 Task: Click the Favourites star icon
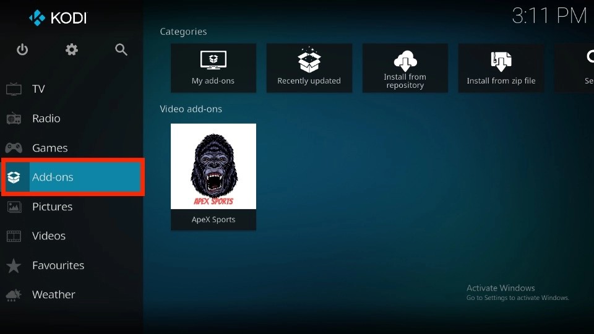[x=14, y=265]
